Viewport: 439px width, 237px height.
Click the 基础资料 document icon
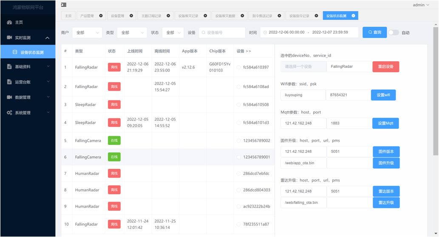pos(9,67)
